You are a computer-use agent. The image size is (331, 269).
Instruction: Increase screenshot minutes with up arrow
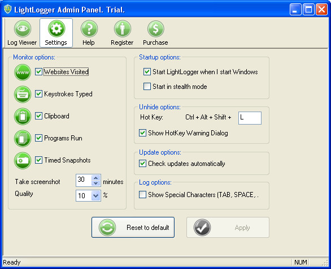click(96, 178)
